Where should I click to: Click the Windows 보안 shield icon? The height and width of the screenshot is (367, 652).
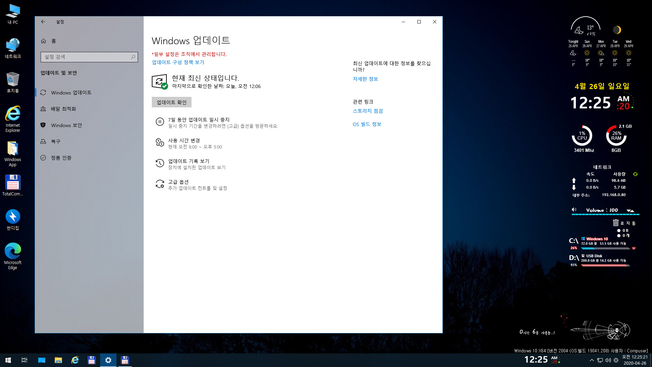[43, 125]
